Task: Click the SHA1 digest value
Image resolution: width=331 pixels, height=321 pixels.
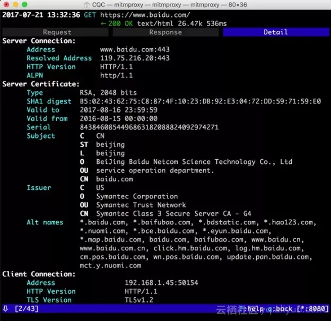Action: [201, 101]
